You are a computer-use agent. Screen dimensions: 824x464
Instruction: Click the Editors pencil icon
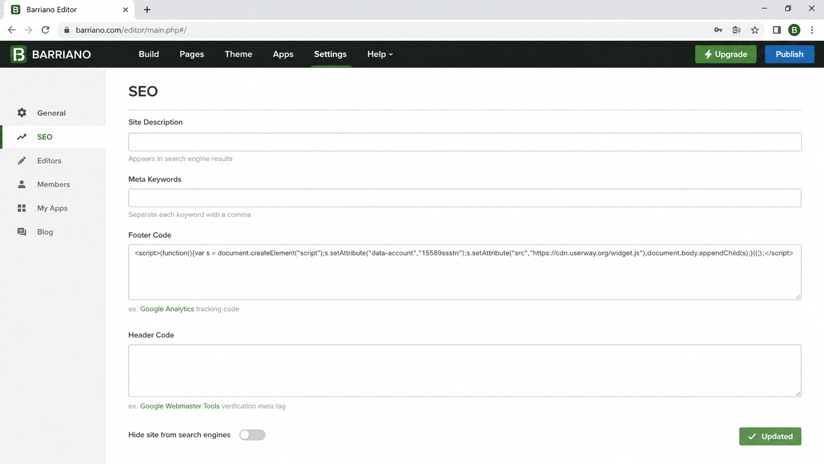pyautogui.click(x=22, y=161)
